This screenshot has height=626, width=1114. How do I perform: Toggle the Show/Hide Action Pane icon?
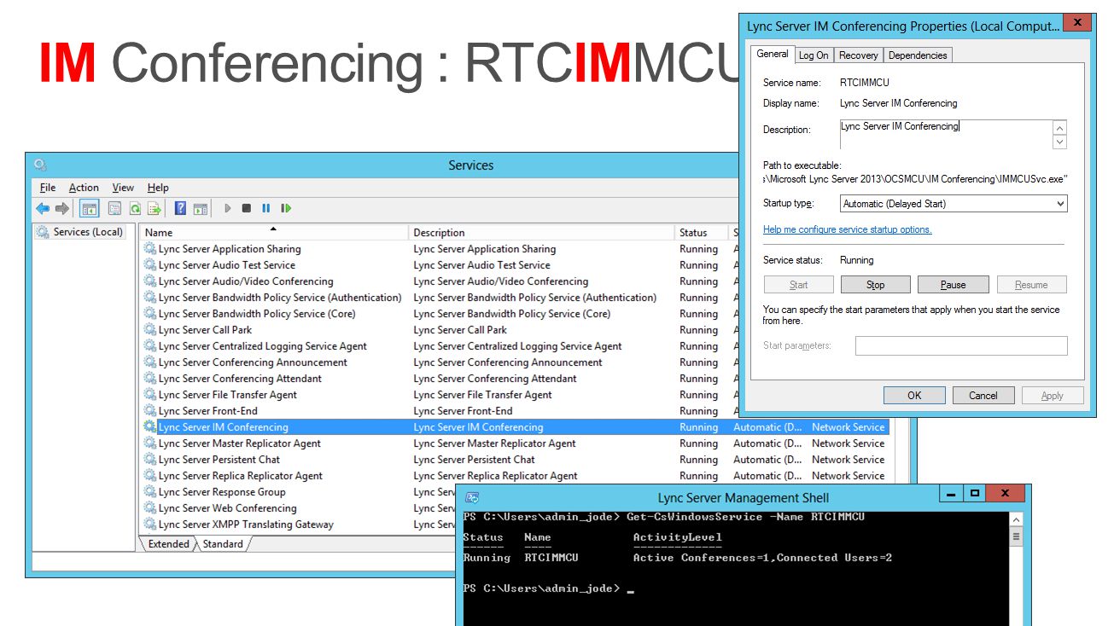tap(201, 208)
